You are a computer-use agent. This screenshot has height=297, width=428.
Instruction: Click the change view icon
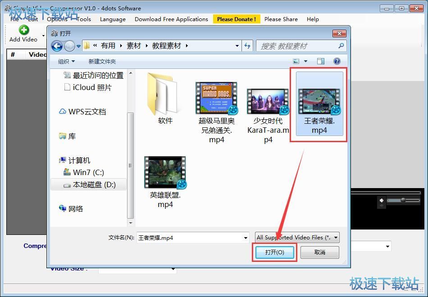tap(296, 61)
